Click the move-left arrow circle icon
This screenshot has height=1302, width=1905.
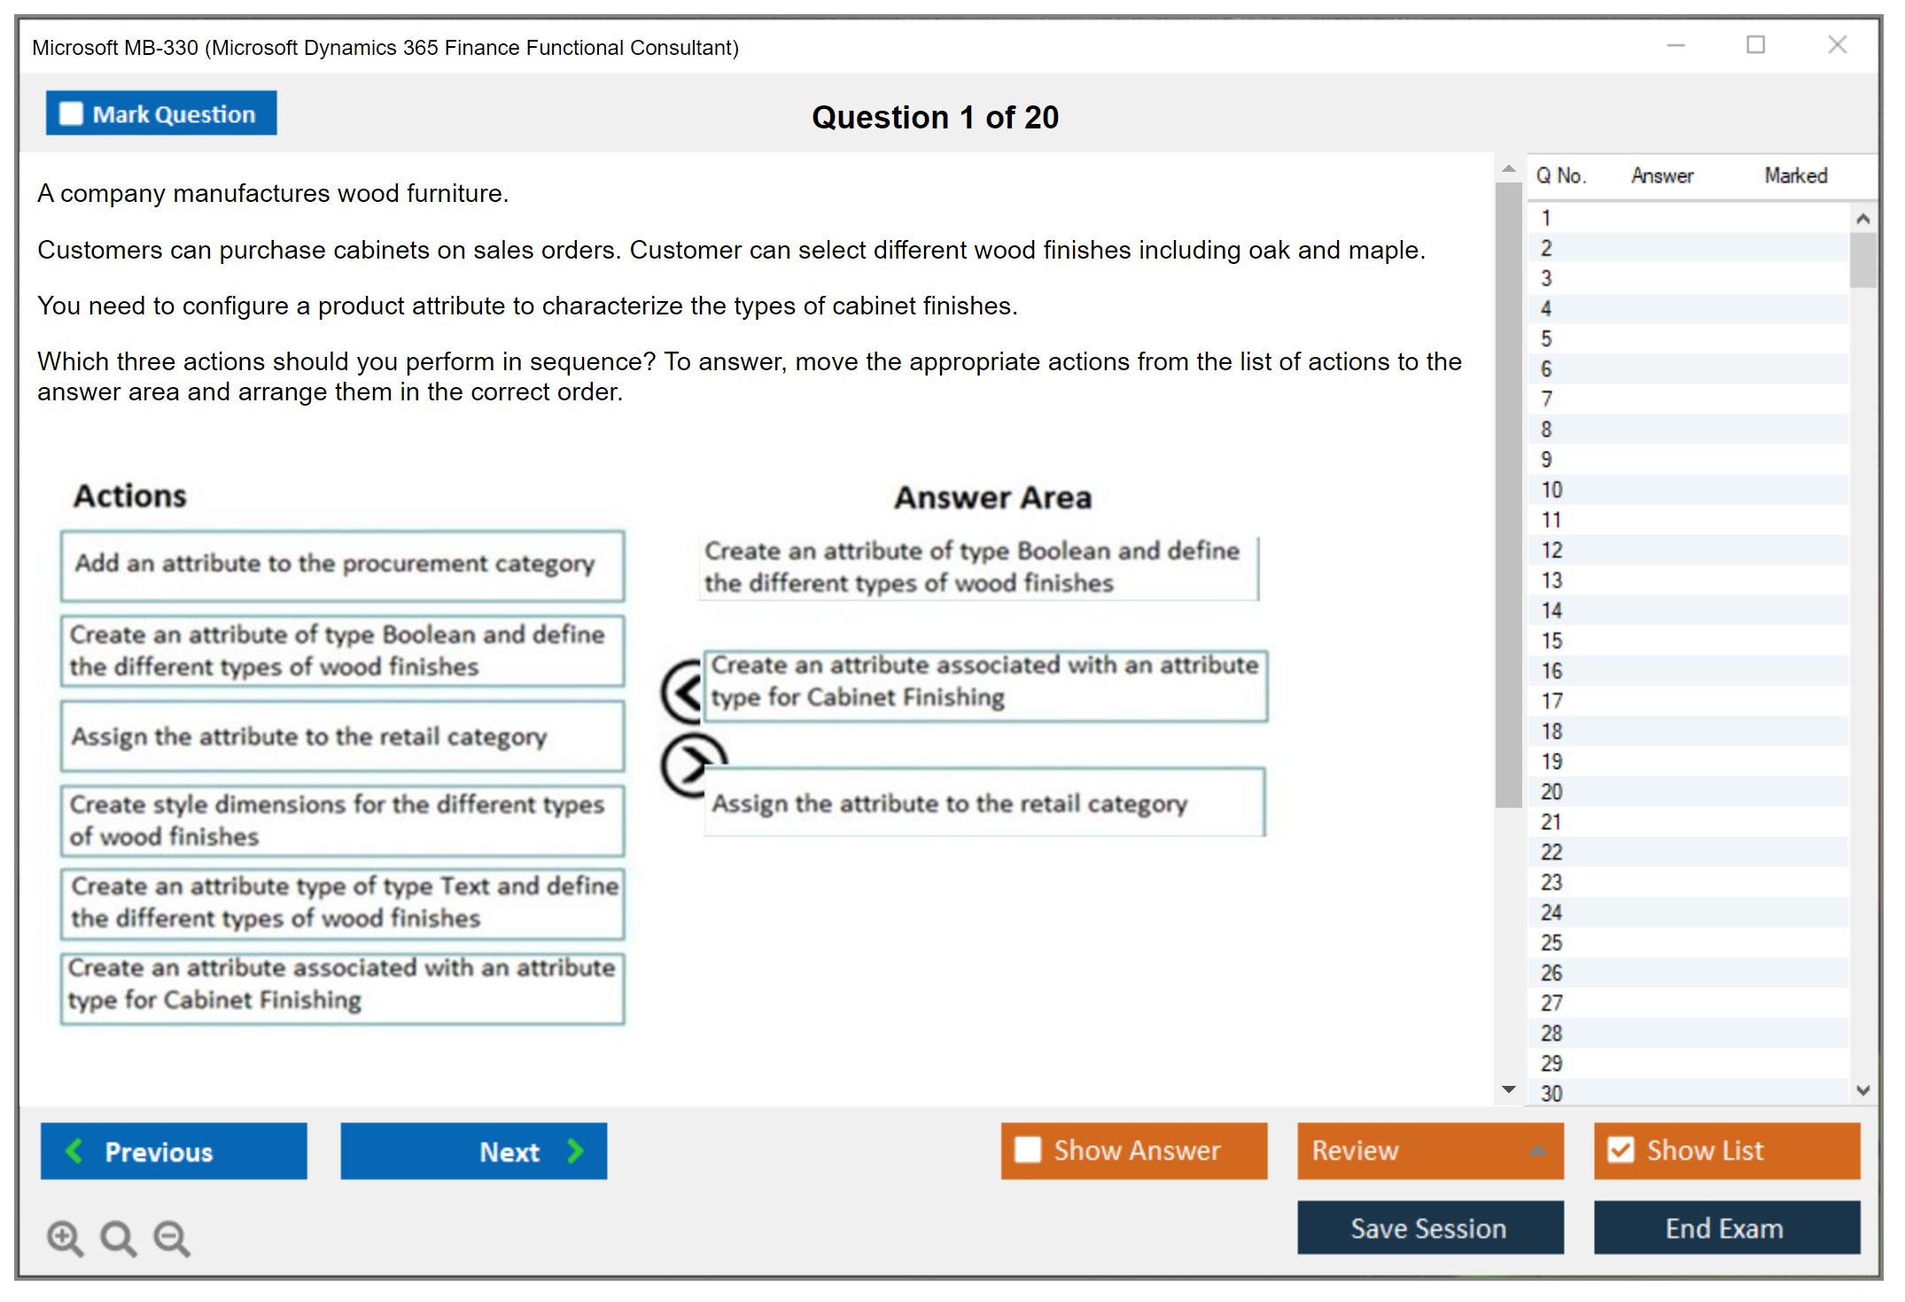tap(683, 692)
